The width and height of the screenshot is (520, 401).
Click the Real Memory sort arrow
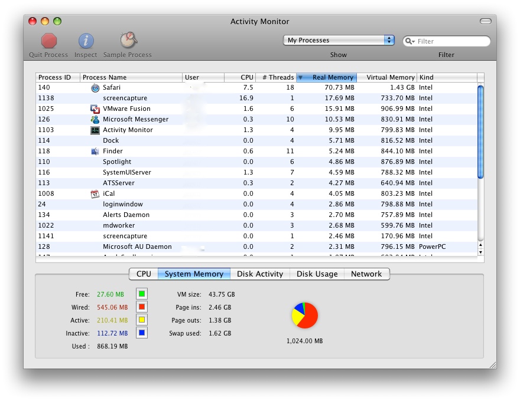(x=300, y=77)
